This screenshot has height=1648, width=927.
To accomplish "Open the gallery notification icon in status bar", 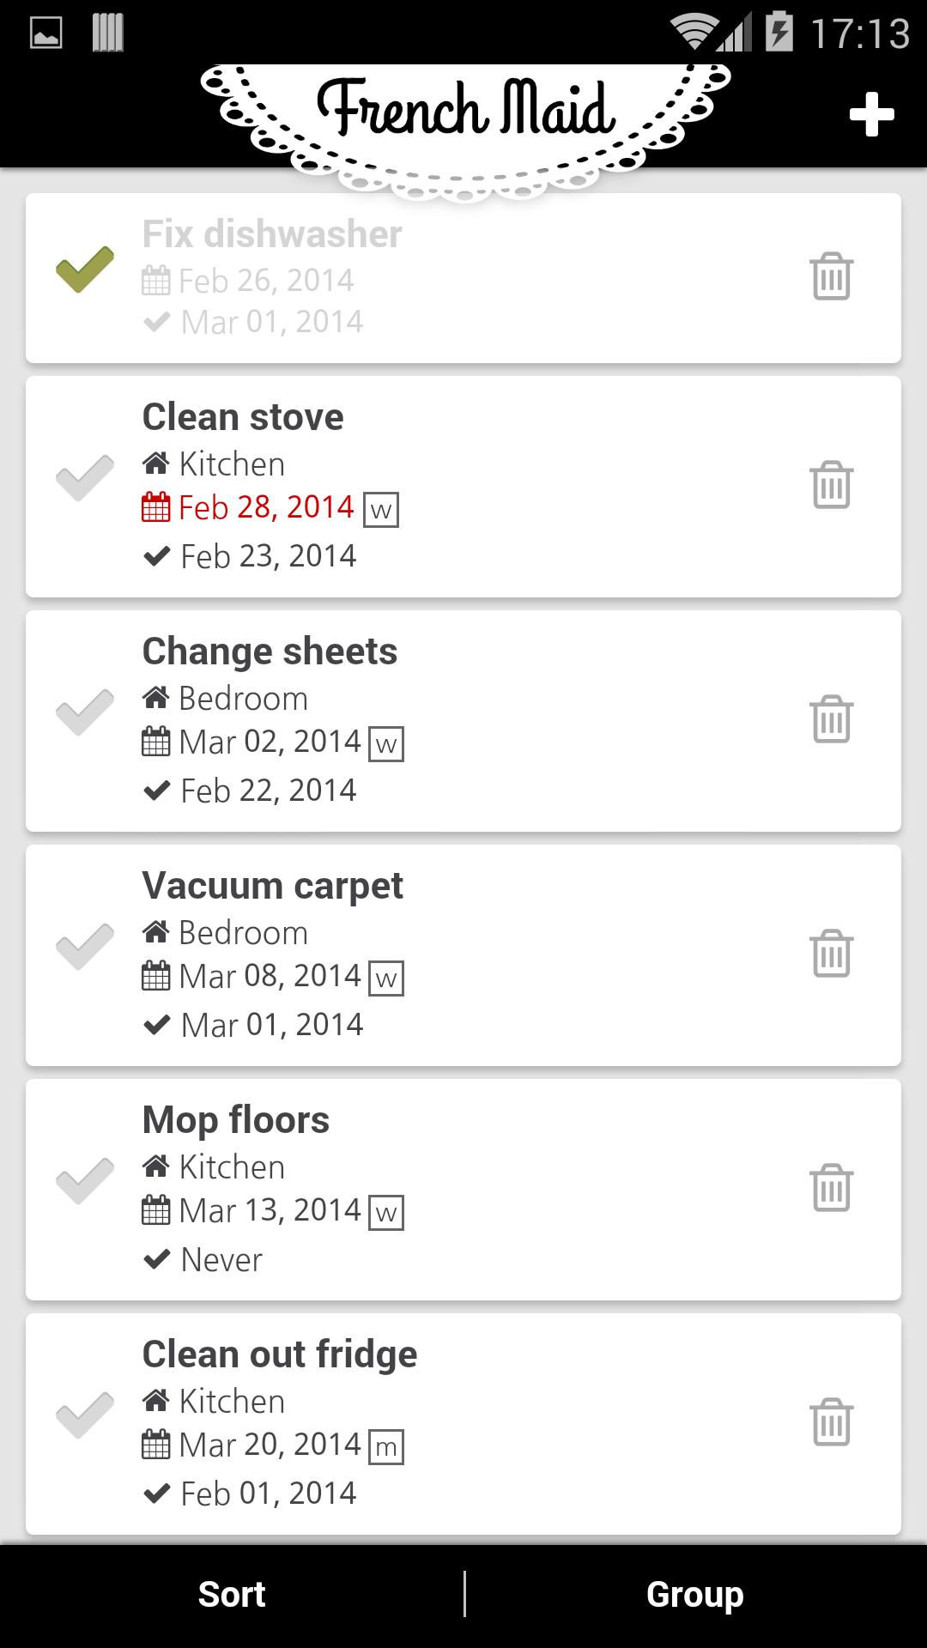I will click(45, 33).
